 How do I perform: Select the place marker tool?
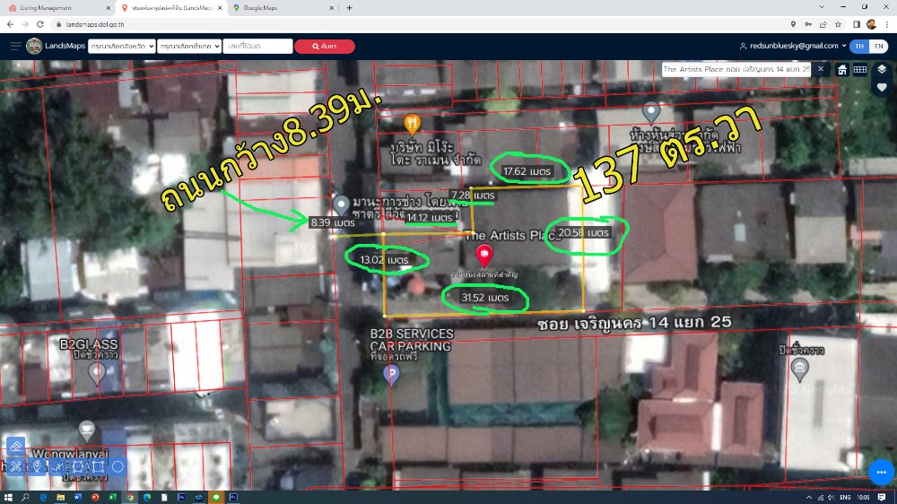tap(37, 467)
